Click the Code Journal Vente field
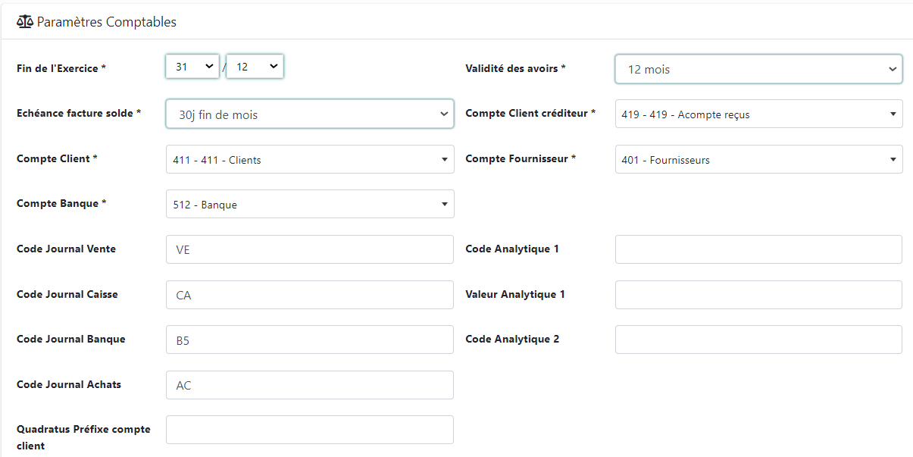The width and height of the screenshot is (913, 457). 309,249
